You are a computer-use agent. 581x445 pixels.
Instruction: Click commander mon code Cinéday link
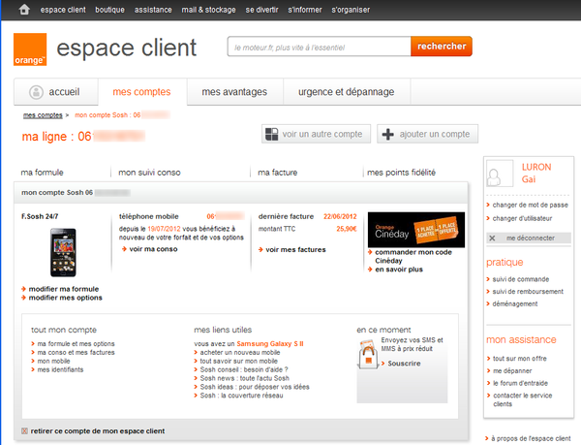413,256
